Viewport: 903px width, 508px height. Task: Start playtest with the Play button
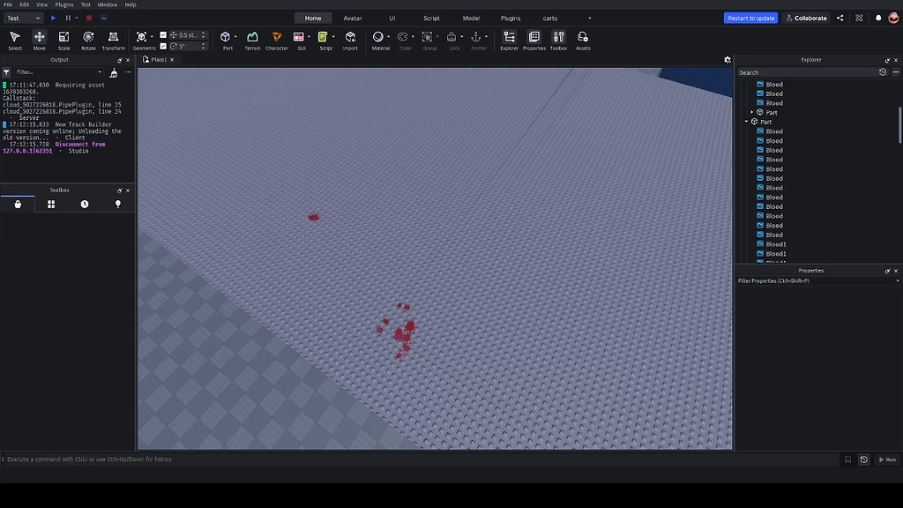[x=54, y=18]
